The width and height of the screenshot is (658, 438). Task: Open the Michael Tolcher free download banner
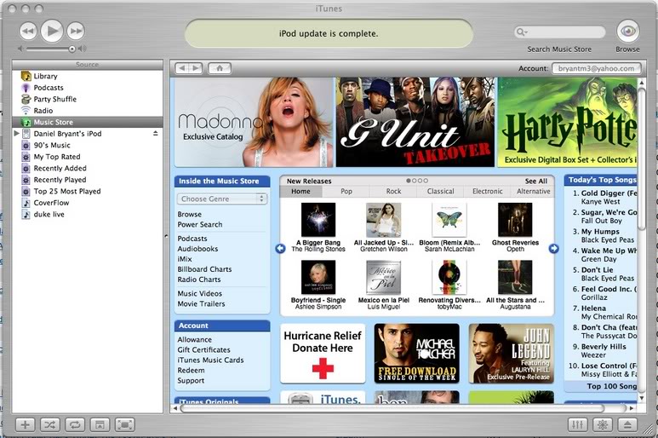pyautogui.click(x=417, y=353)
